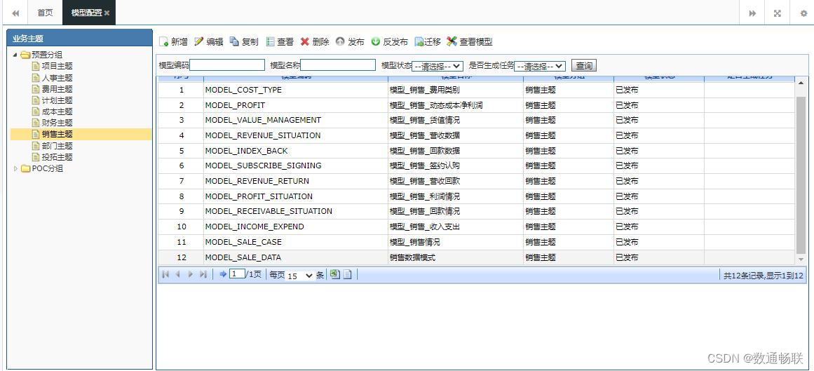Go to next page via pager arrow

pyautogui.click(x=191, y=274)
